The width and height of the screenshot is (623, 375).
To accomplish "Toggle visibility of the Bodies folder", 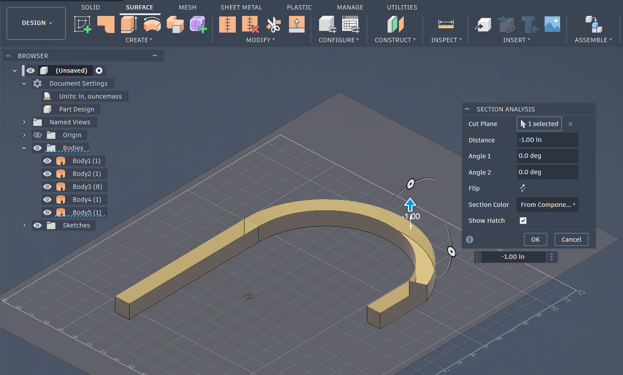I will [x=37, y=148].
